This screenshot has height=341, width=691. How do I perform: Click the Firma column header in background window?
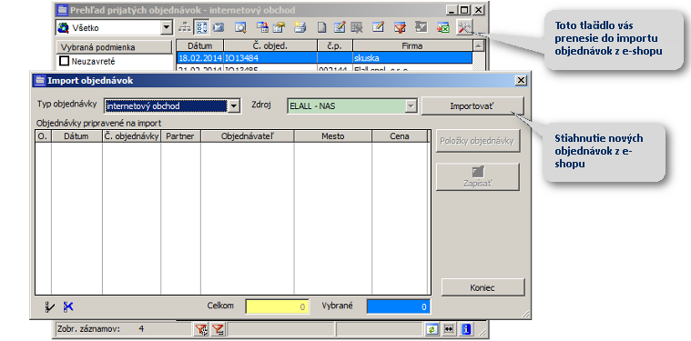click(x=412, y=45)
